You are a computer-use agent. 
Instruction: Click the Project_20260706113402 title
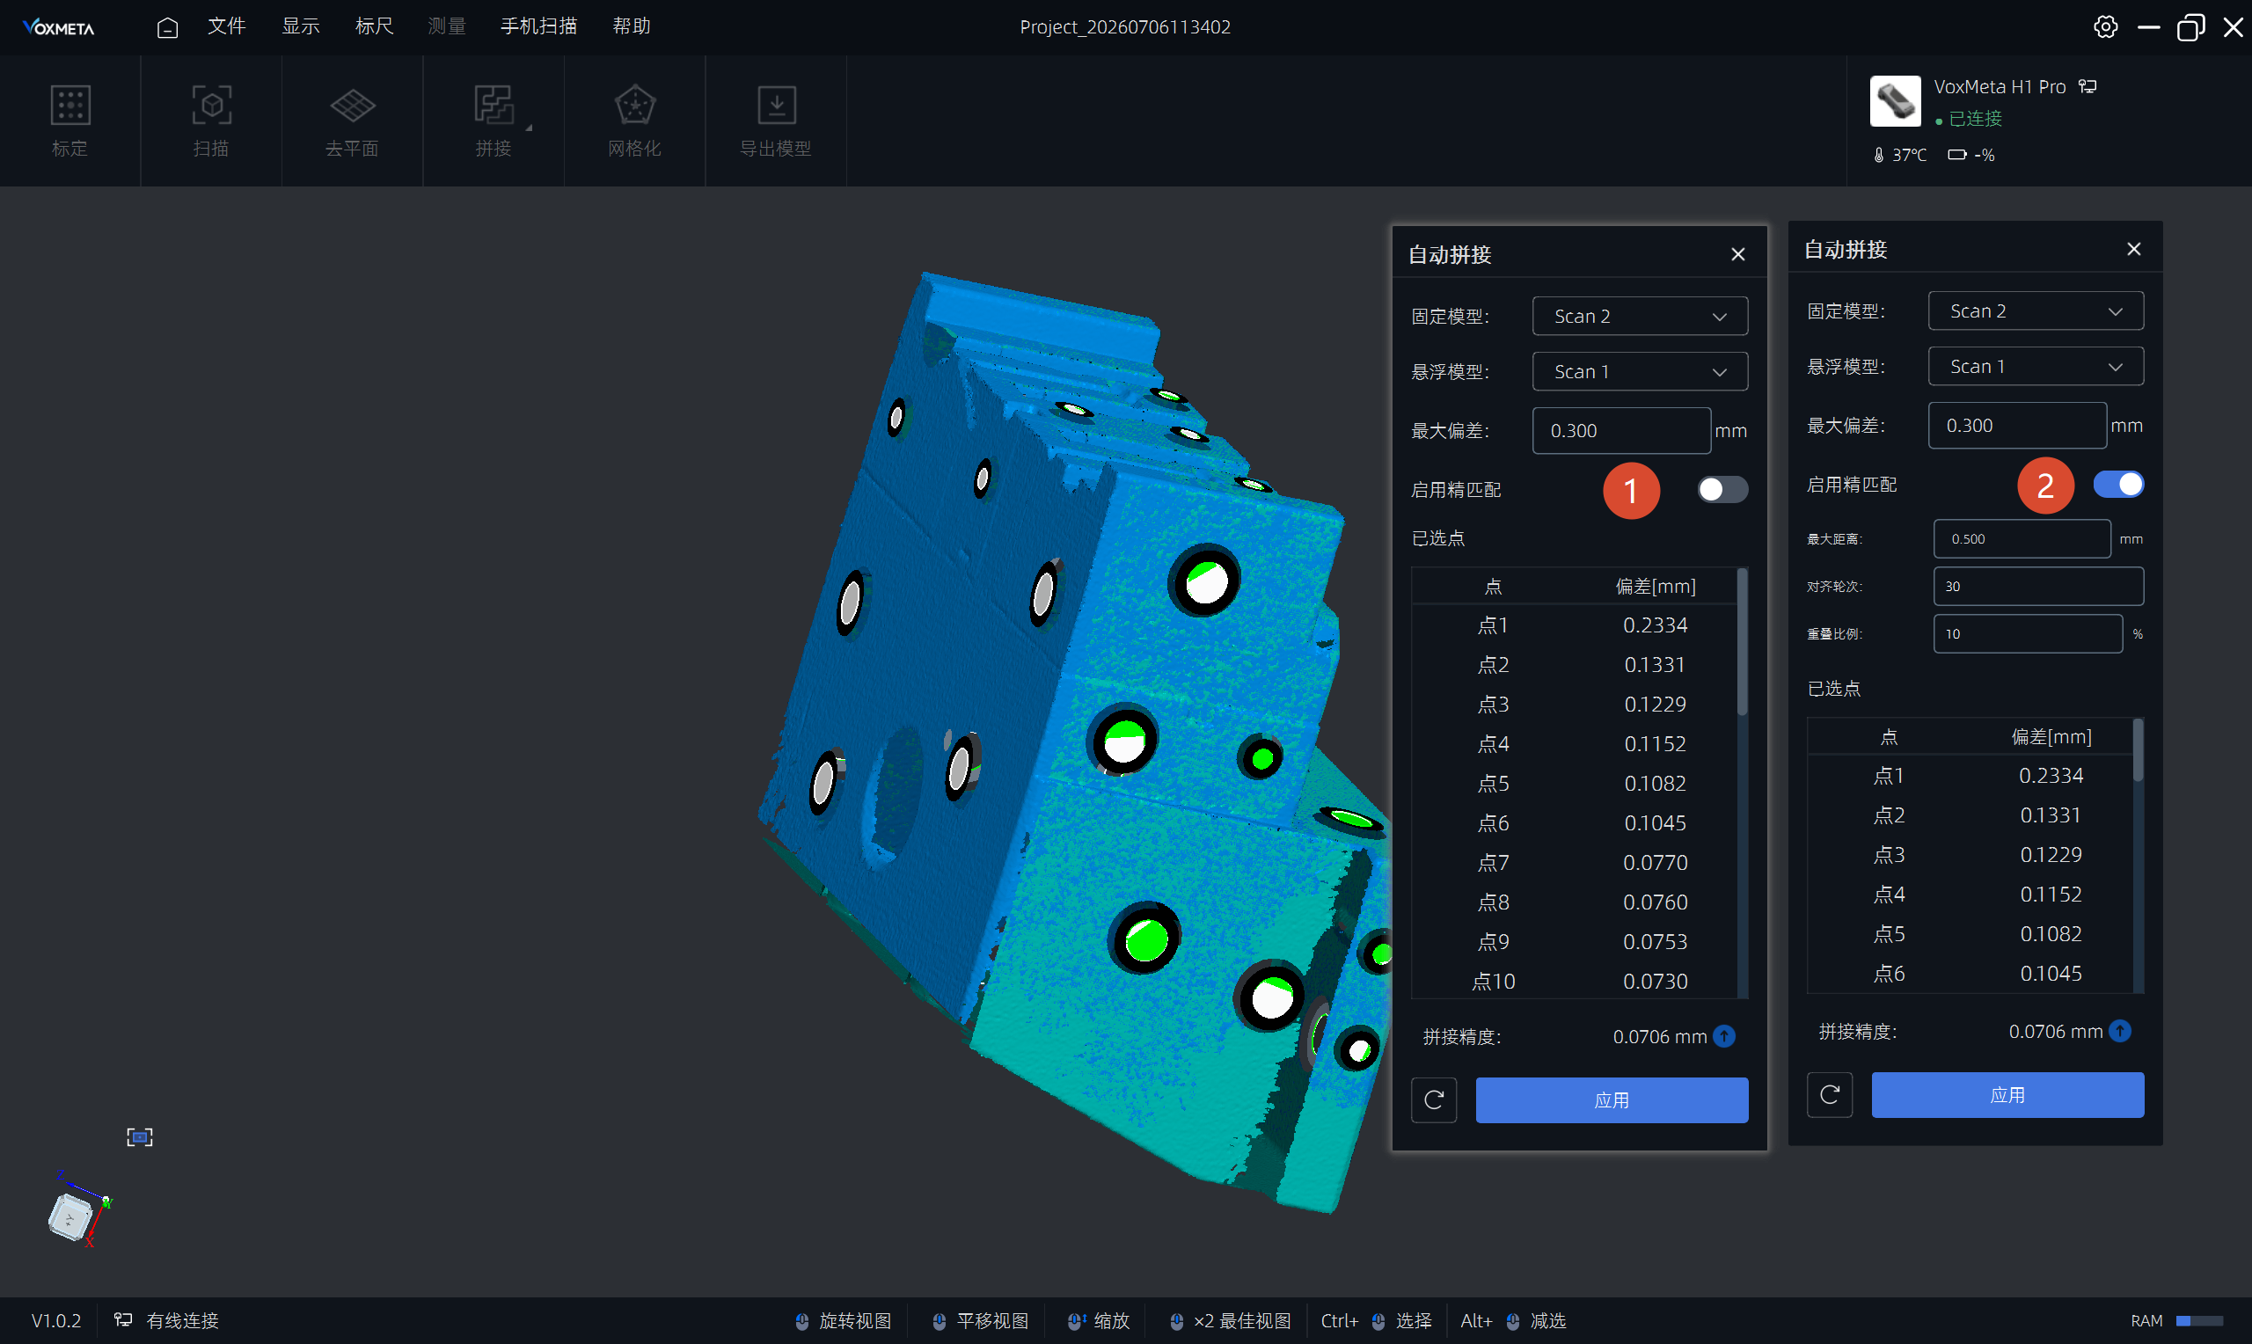[x=1124, y=27]
